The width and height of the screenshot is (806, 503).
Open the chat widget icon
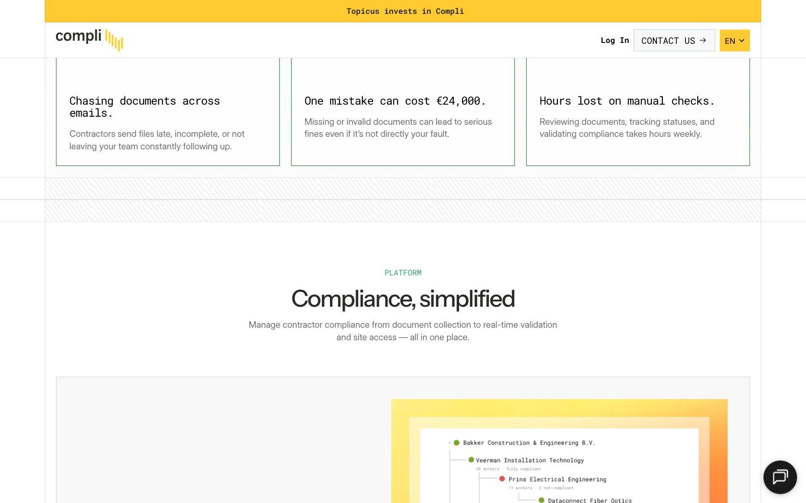click(x=780, y=477)
